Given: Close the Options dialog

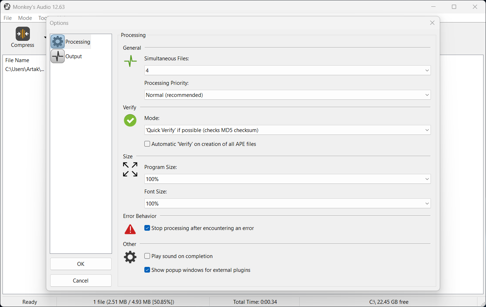Looking at the screenshot, I should [432, 23].
